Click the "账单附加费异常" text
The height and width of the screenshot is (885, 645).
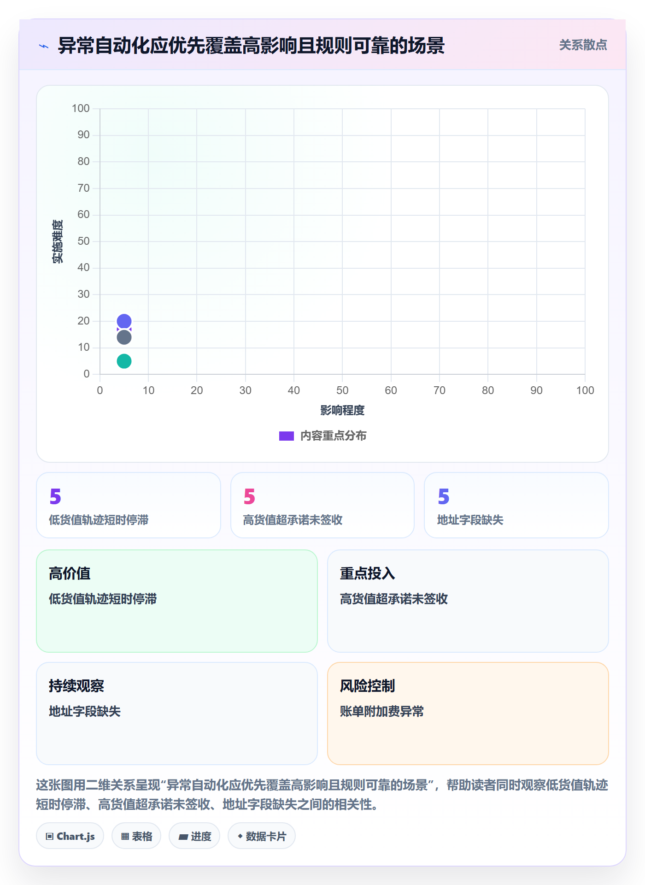[382, 711]
